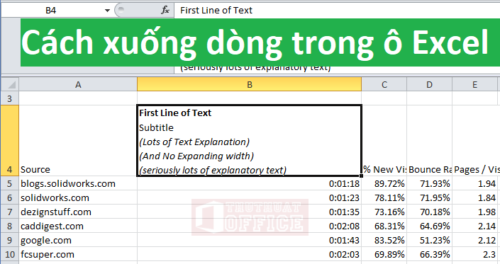Click cell blogs.solidworks.com
Image resolution: width=500 pixels, height=264 pixels.
coord(78,183)
